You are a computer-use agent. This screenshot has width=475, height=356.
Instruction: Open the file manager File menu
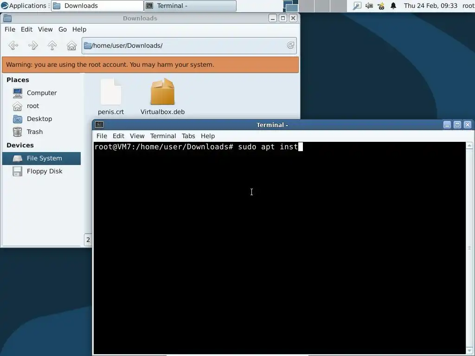[10, 29]
